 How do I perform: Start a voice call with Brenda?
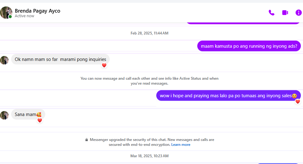click(x=271, y=13)
